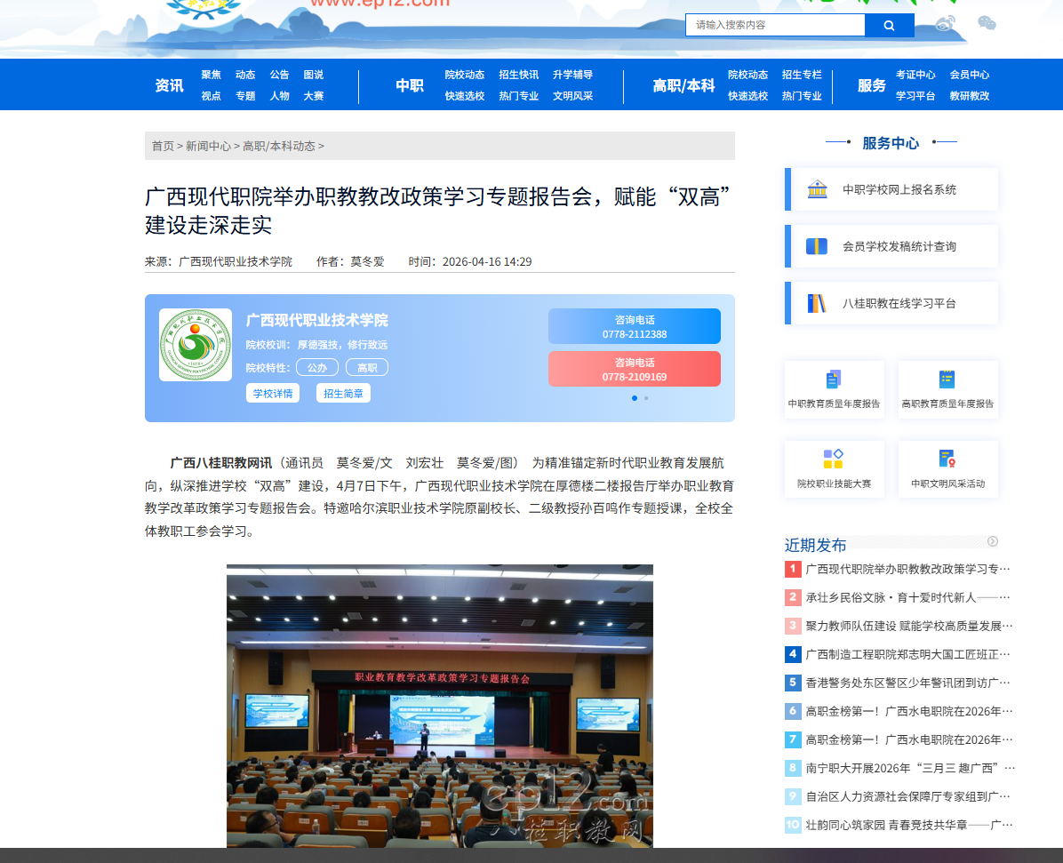Click the 会员学校发稿统计查询 icon
The height and width of the screenshot is (863, 1063).
pyautogui.click(x=817, y=246)
